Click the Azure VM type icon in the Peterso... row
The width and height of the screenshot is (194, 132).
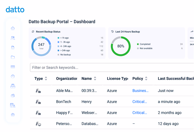tap(38, 124)
